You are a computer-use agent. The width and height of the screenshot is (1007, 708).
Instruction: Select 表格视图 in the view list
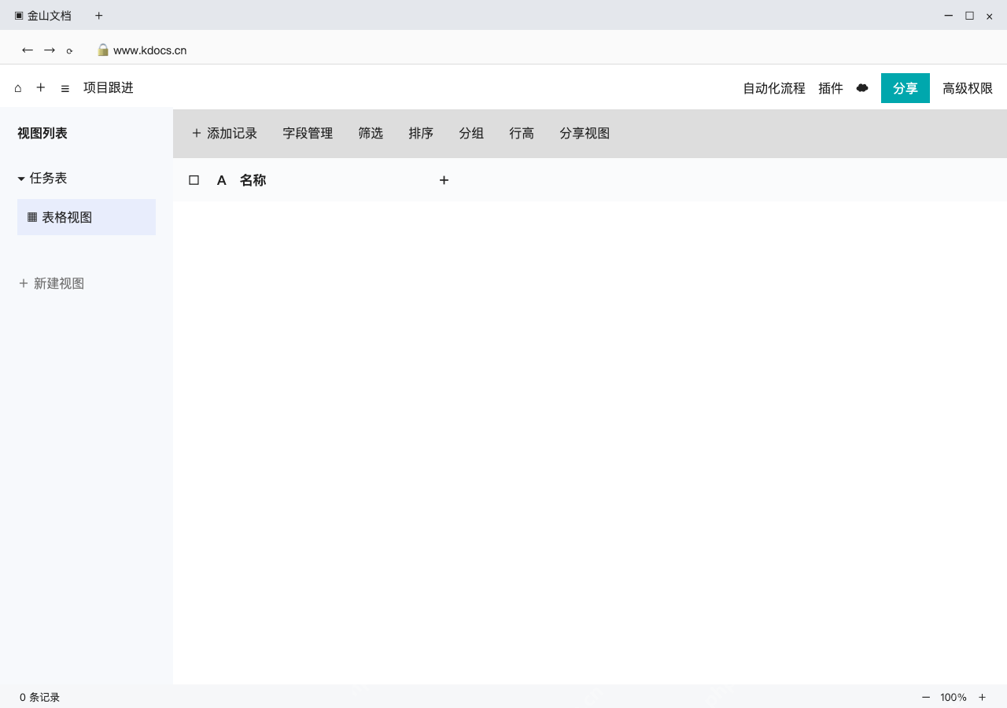(87, 217)
